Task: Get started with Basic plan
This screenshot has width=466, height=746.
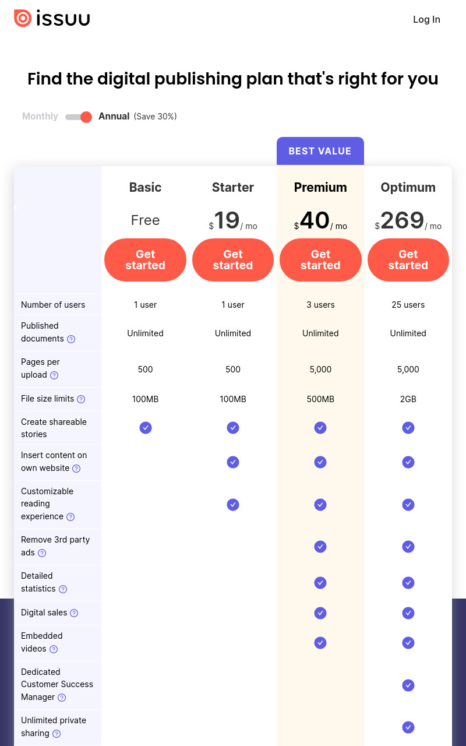Action: click(x=145, y=260)
